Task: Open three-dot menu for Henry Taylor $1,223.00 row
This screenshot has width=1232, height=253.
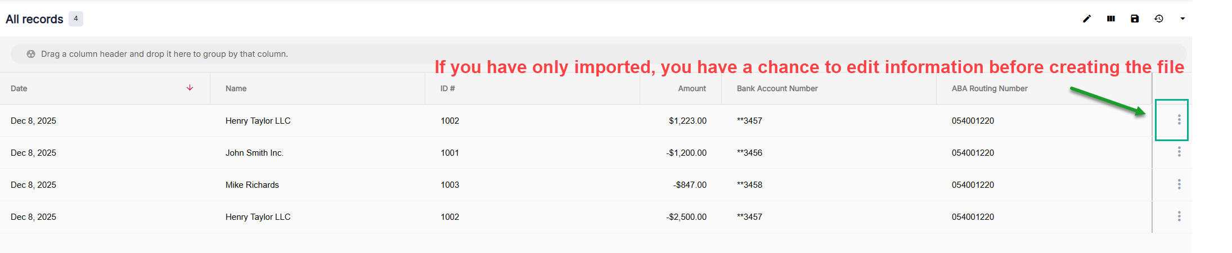Action: [1179, 120]
